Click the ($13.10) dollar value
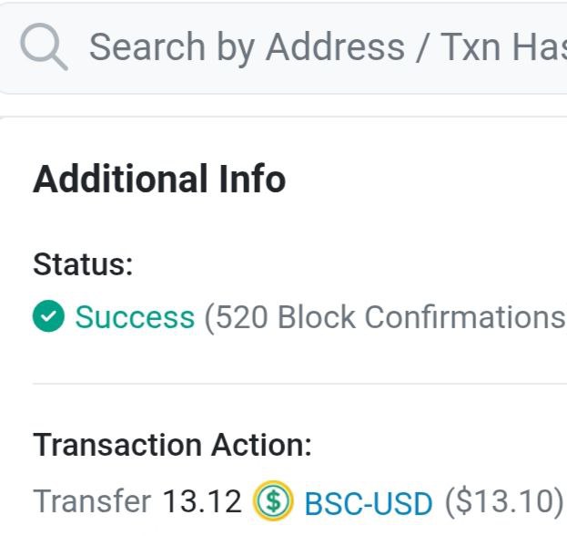 pos(504,501)
